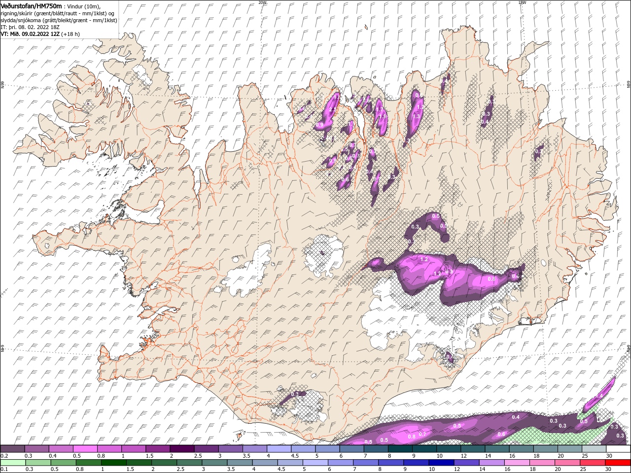Click the "slydda/snjókoma" description line
Screen dimensions: 631x473
tap(58, 20)
